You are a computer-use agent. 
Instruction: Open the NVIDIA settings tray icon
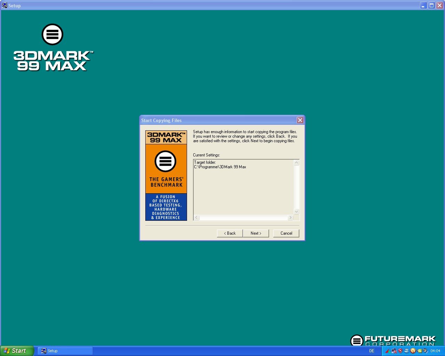tap(419, 351)
